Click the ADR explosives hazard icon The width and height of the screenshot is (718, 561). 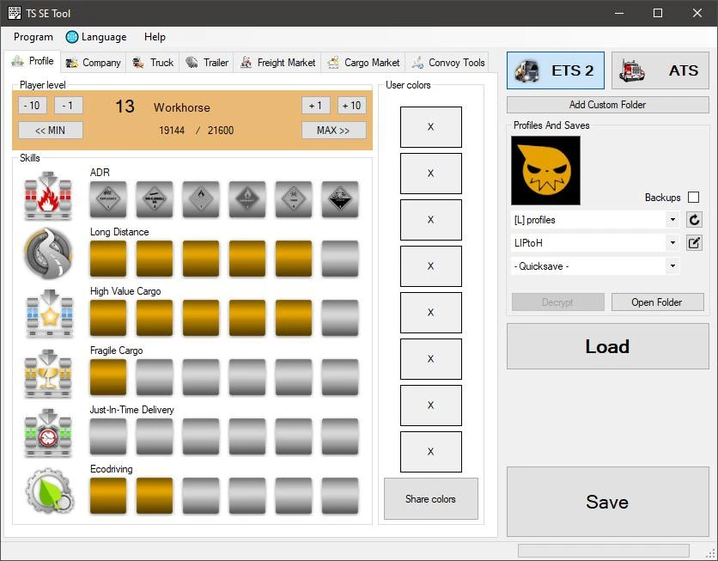108,199
